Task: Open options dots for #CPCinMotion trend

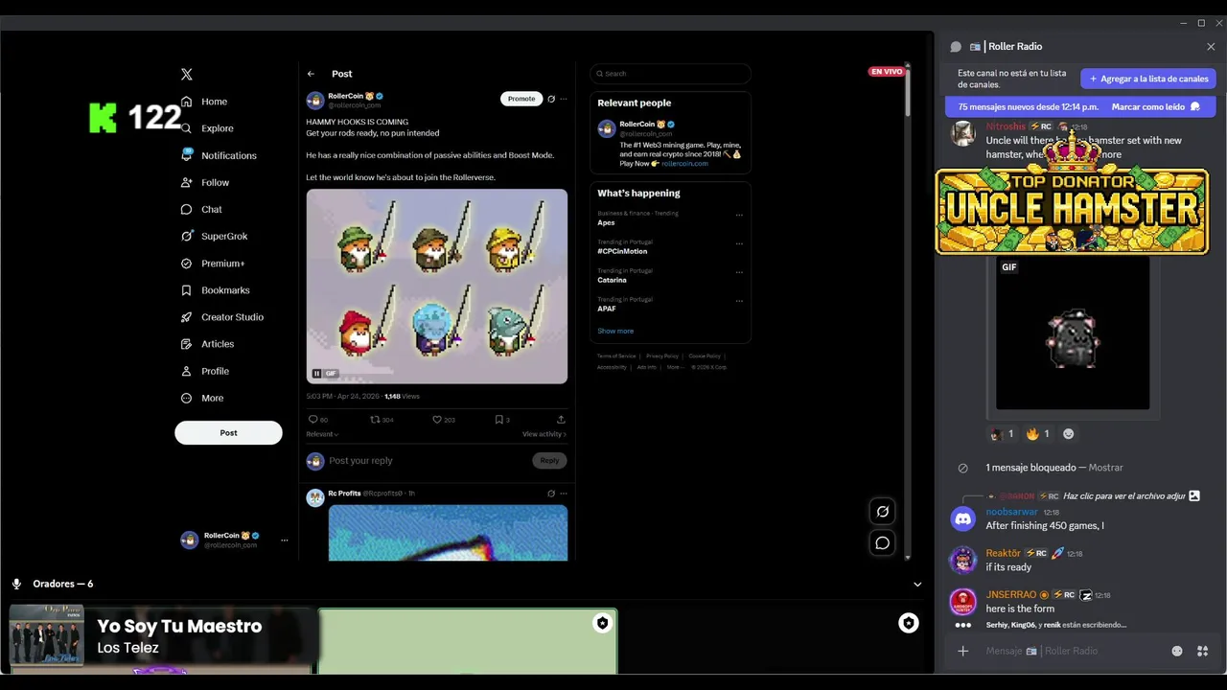Action: pyautogui.click(x=739, y=243)
